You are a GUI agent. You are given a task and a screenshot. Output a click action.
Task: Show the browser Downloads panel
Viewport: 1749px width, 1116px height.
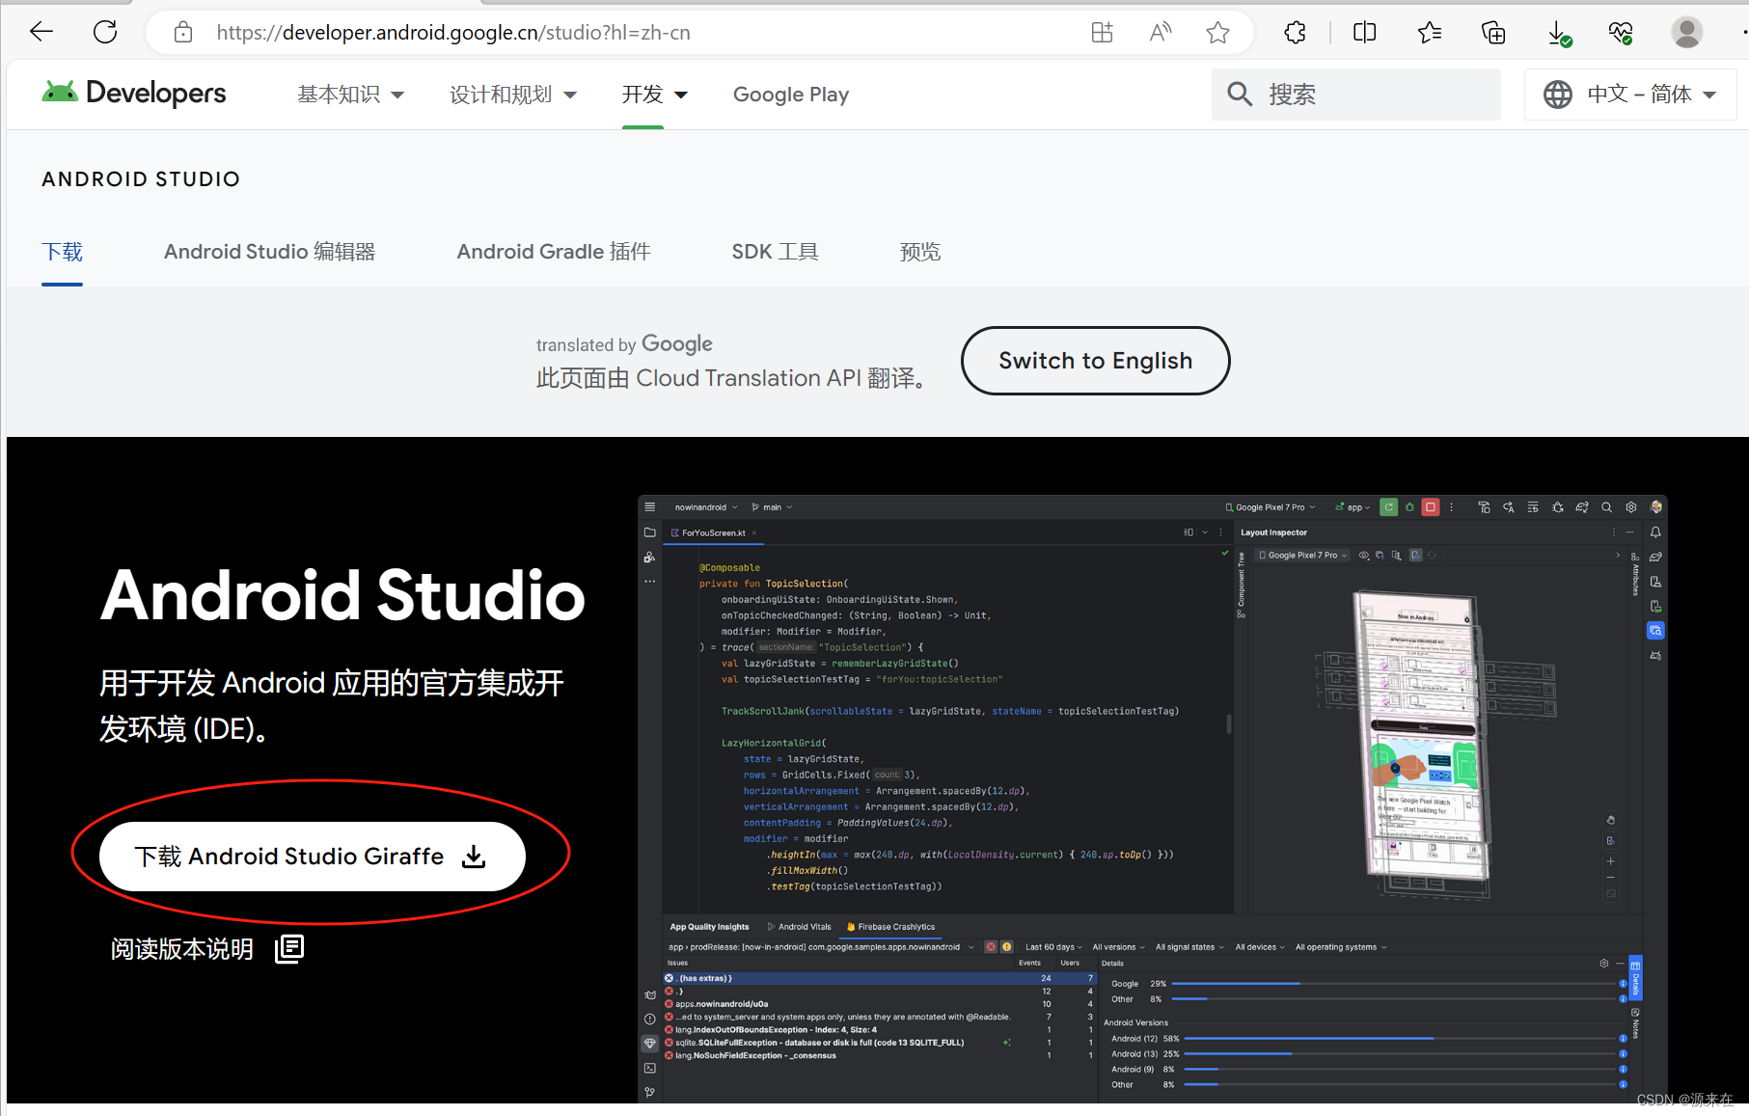point(1558,33)
